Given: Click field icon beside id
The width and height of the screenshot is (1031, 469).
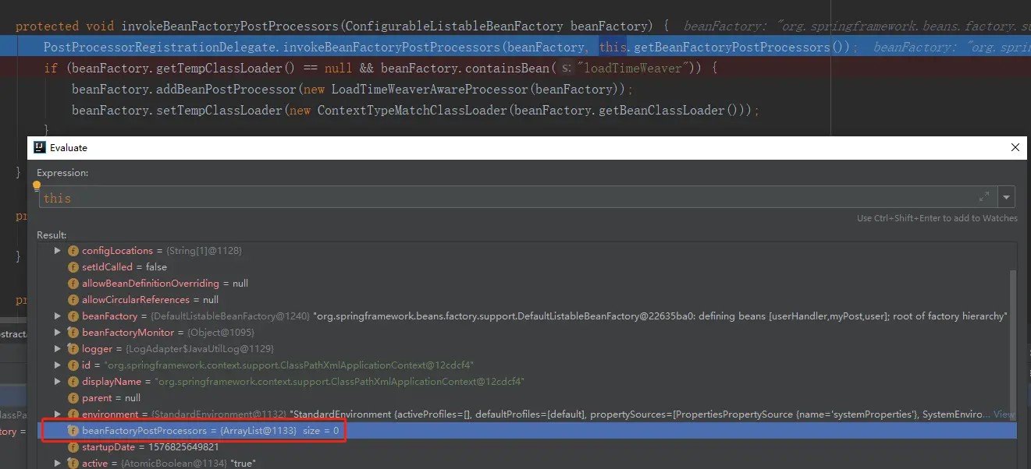Looking at the screenshot, I should [x=73, y=365].
